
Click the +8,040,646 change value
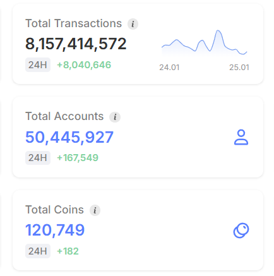(84, 65)
